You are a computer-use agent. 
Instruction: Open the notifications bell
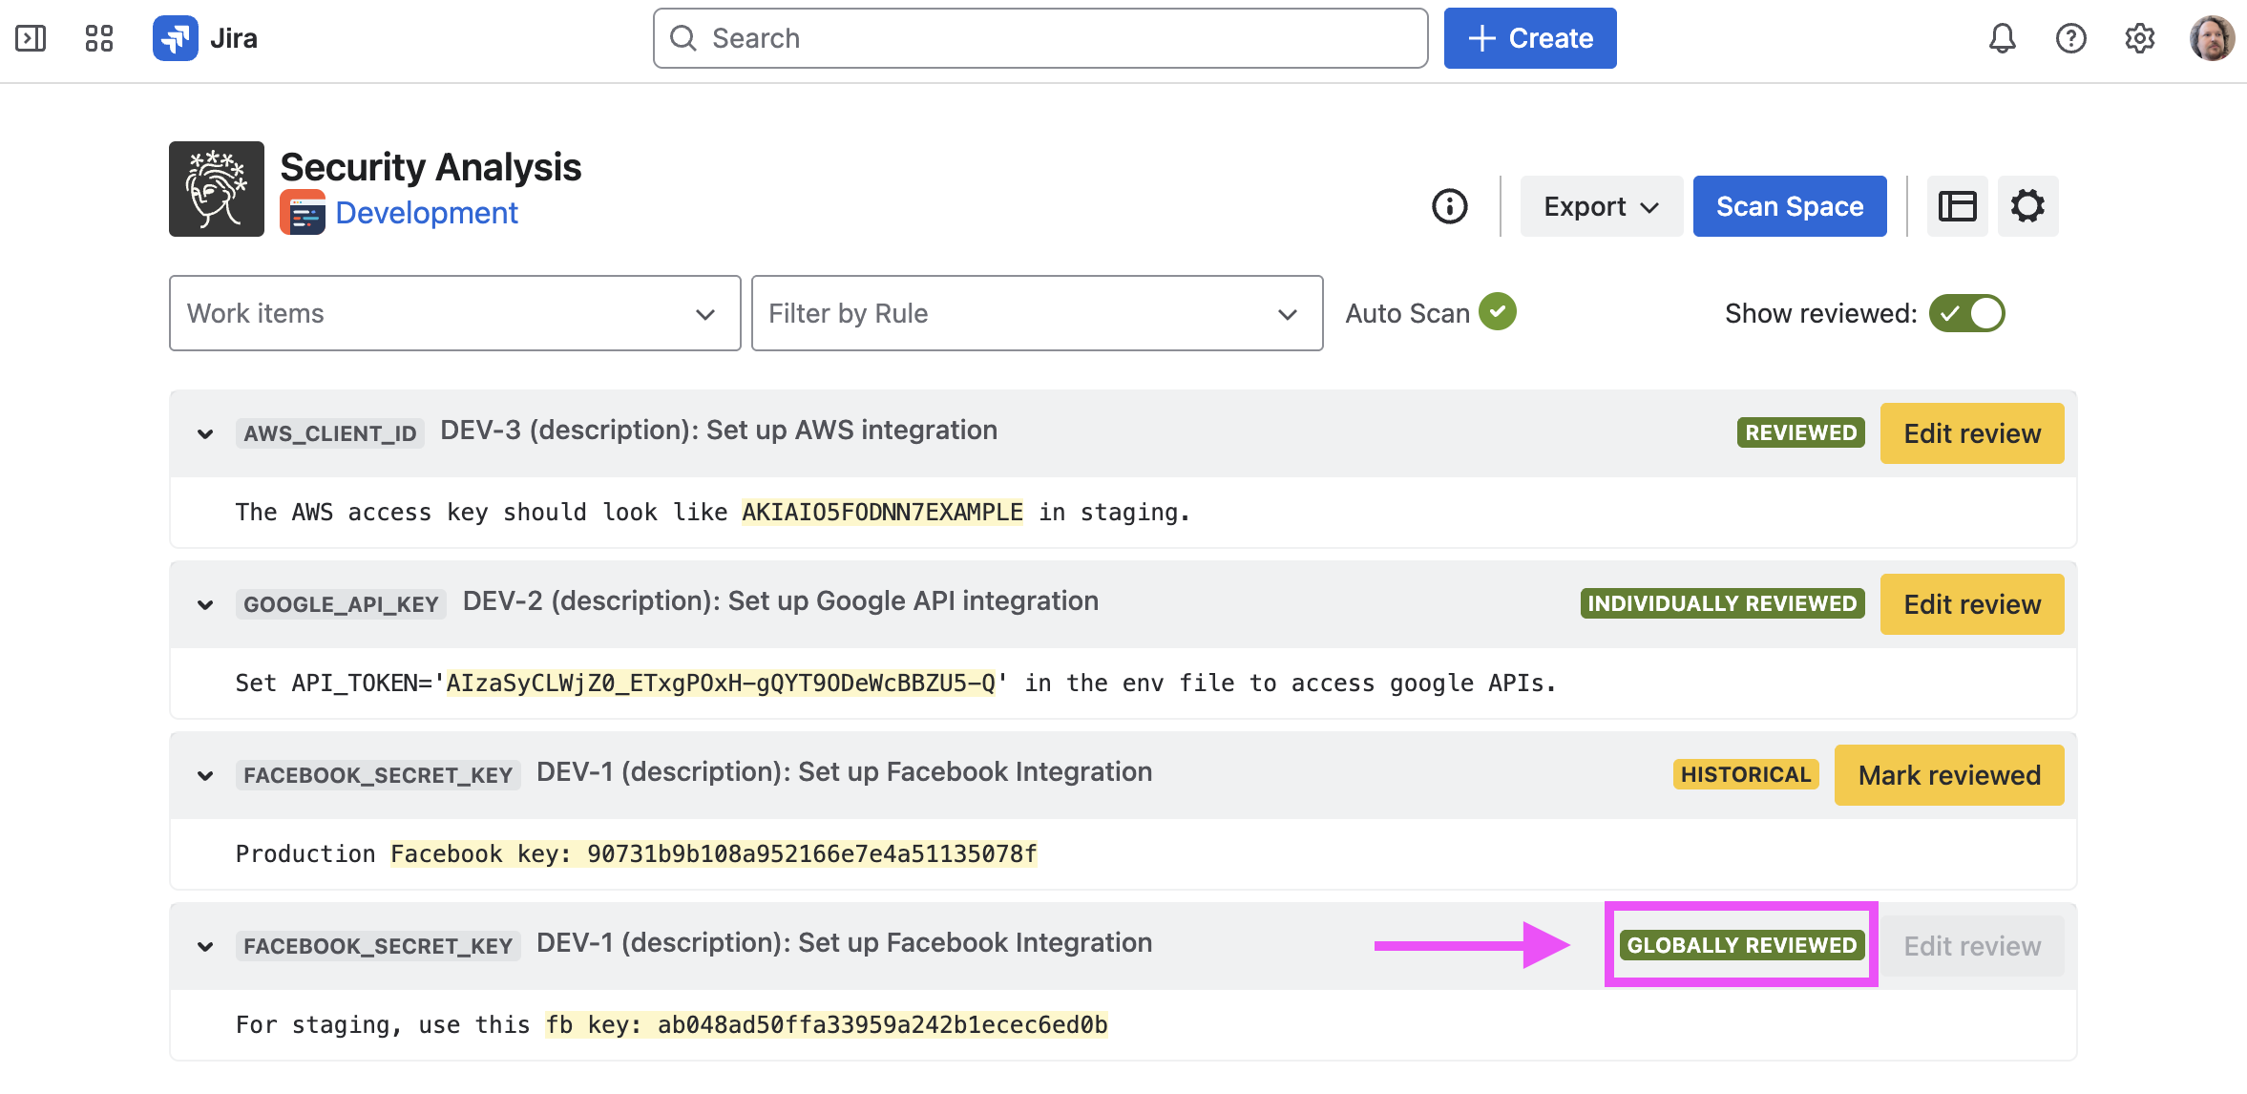tap(2002, 38)
